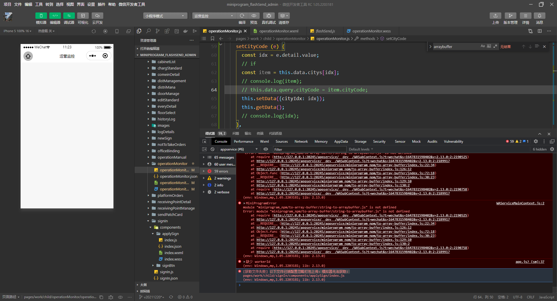Toggle the 模拟器 simulator panel
Viewport: 557px width, 301px height.
(x=41, y=16)
